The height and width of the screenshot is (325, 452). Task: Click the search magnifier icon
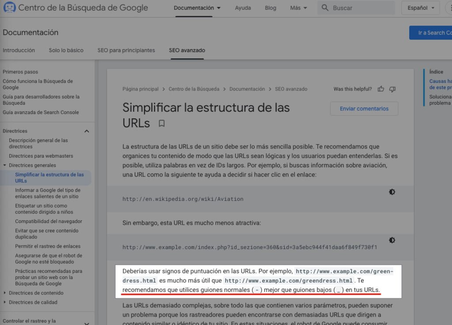(x=325, y=8)
